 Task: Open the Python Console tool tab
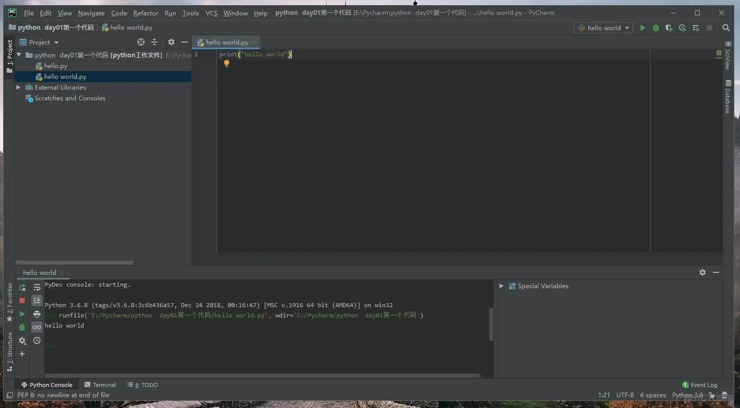tap(46, 385)
